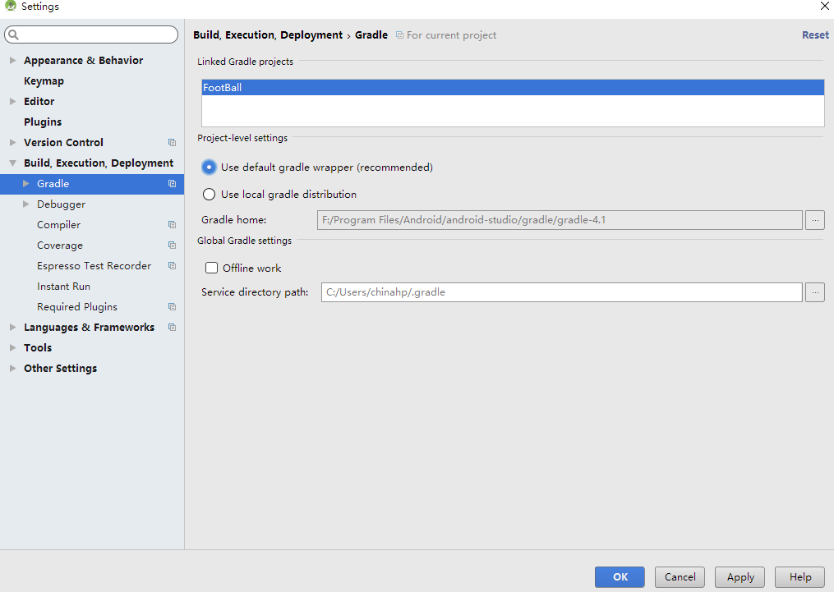The image size is (834, 592).
Task: Click project-scope icon beside Coverage
Action: tap(172, 245)
